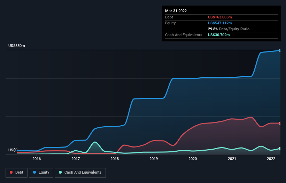Click the 2016 x-axis label
Image resolution: width=286 pixels, height=183 pixels.
pyautogui.click(x=37, y=159)
